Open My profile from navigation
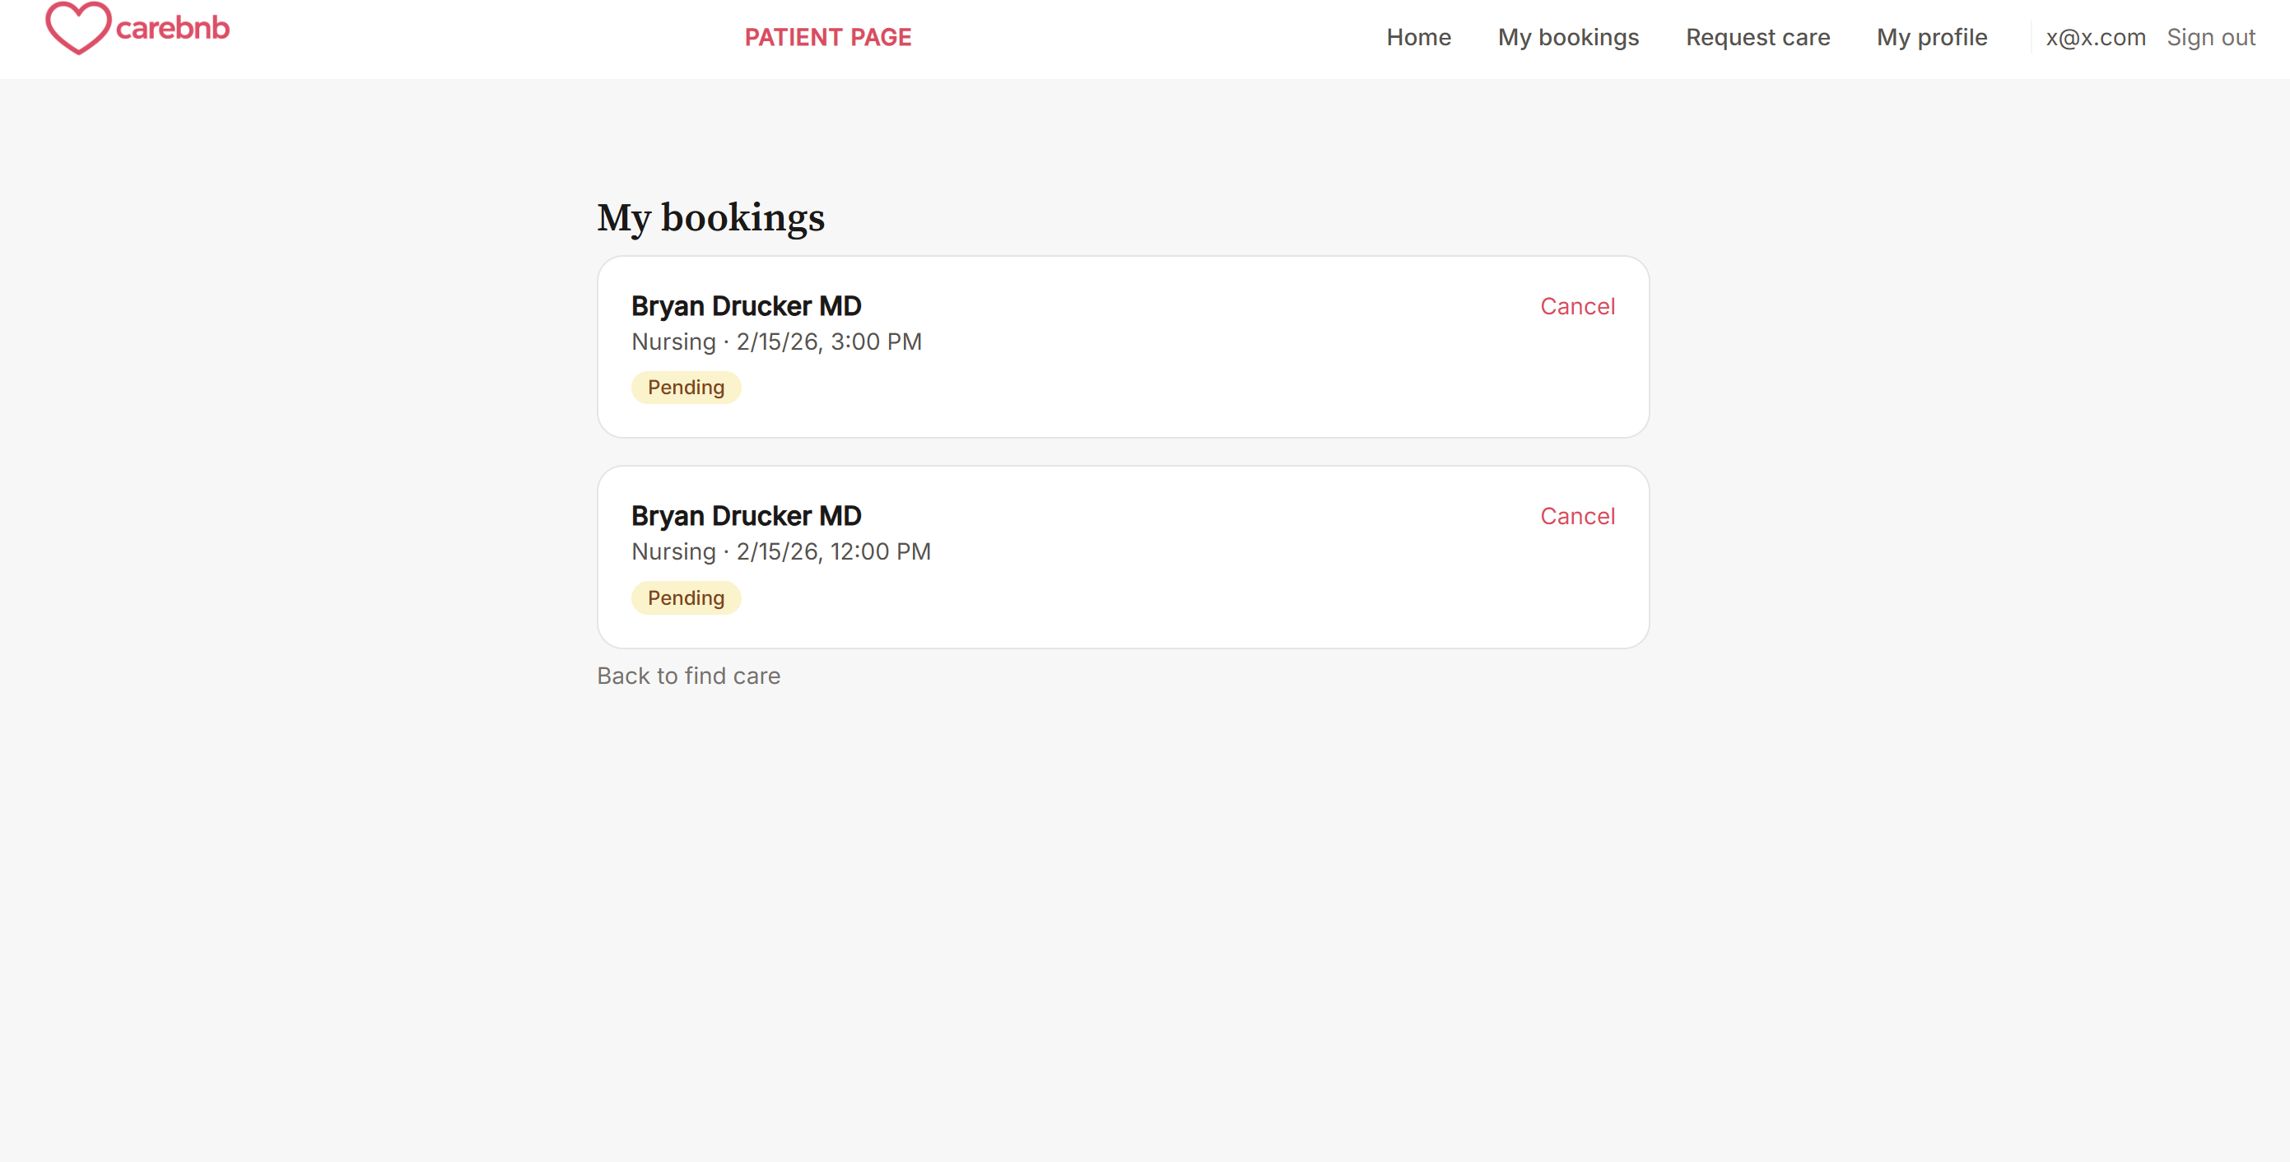This screenshot has height=1162, width=2290. (x=1931, y=37)
